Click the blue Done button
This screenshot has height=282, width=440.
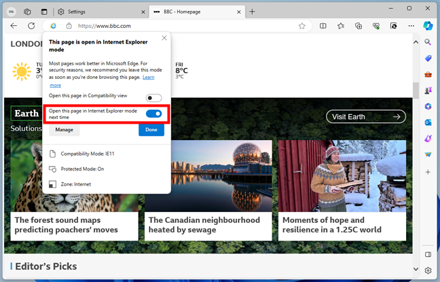pyautogui.click(x=151, y=130)
